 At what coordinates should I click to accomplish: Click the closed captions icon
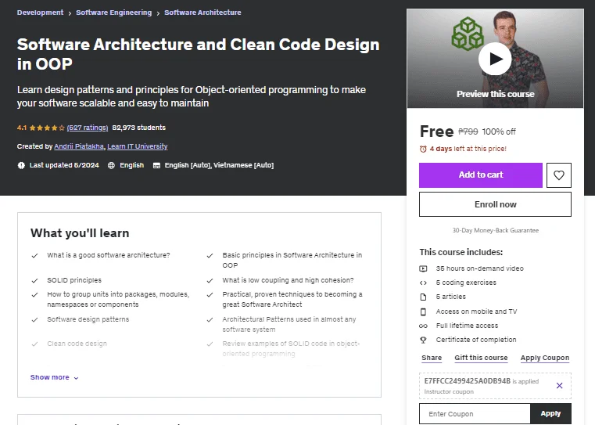[156, 165]
